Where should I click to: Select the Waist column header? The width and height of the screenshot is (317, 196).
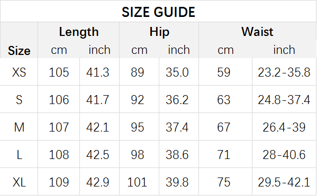257,32
